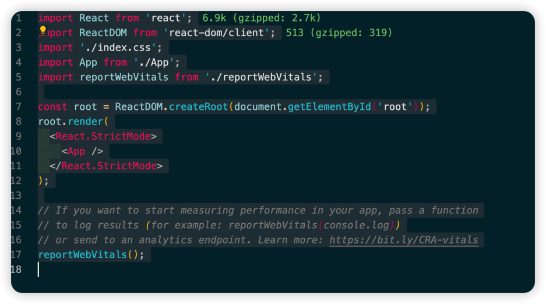Place cursor in the './index.css' import string
This screenshot has width=546, height=304.
[121, 48]
